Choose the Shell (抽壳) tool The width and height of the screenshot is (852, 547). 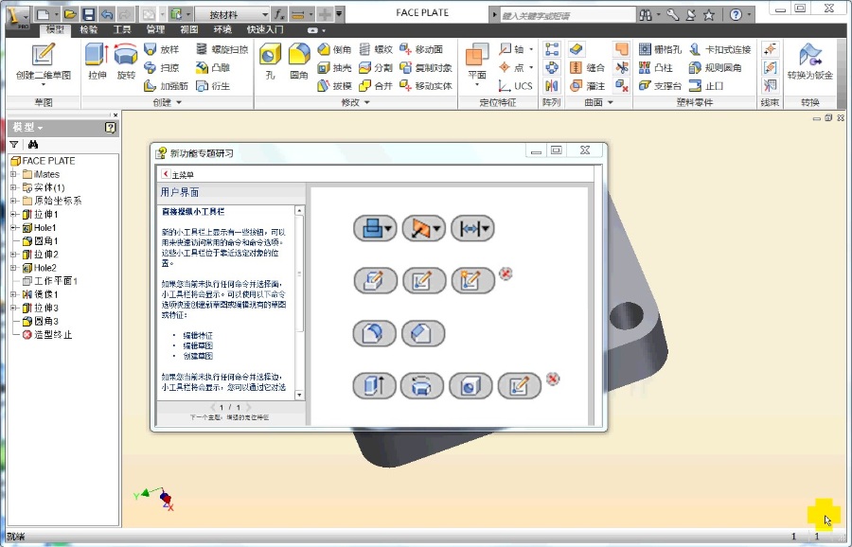(x=334, y=67)
